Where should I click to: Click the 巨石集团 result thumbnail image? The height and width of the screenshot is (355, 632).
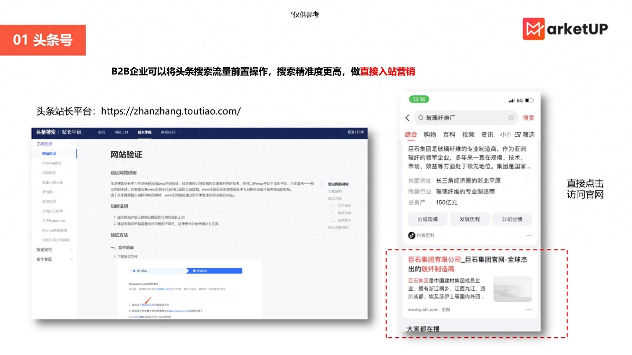tap(513, 289)
